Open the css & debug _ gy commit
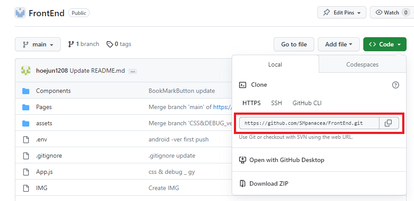 [x=172, y=172]
